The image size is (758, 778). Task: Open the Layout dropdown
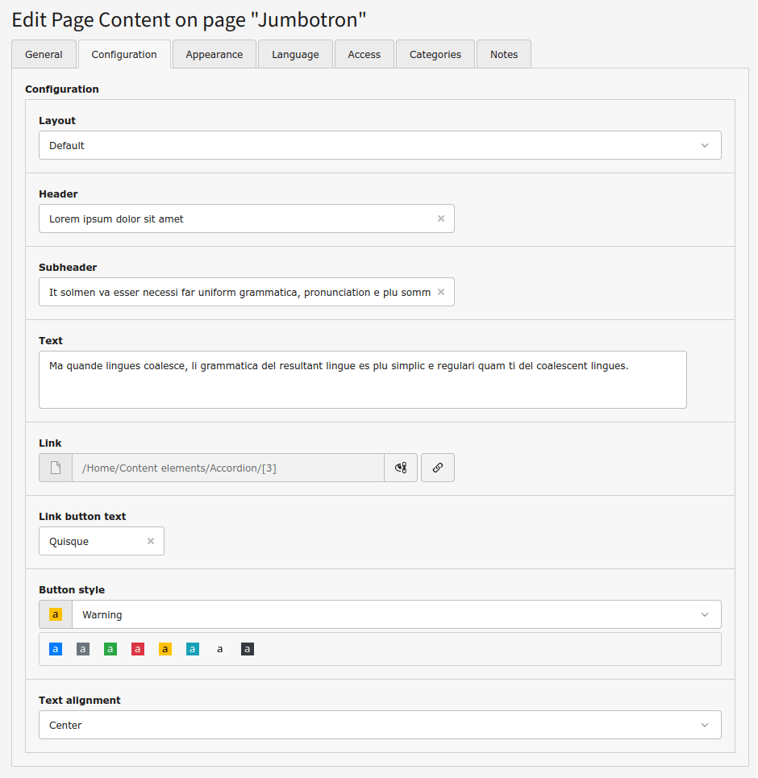tap(380, 146)
